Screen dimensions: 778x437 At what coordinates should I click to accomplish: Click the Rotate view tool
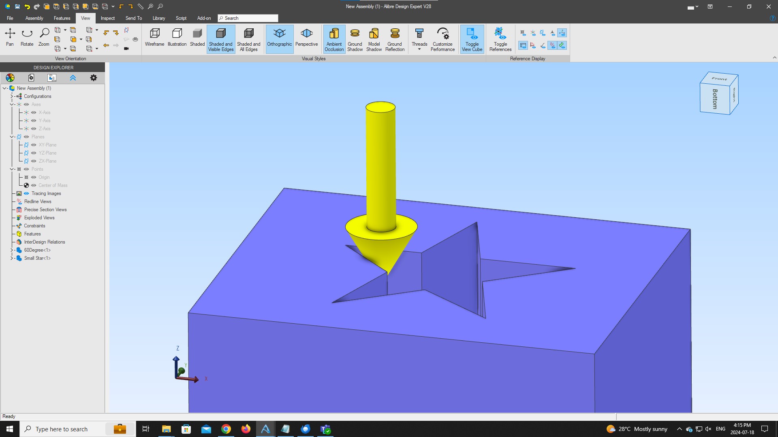(x=27, y=38)
